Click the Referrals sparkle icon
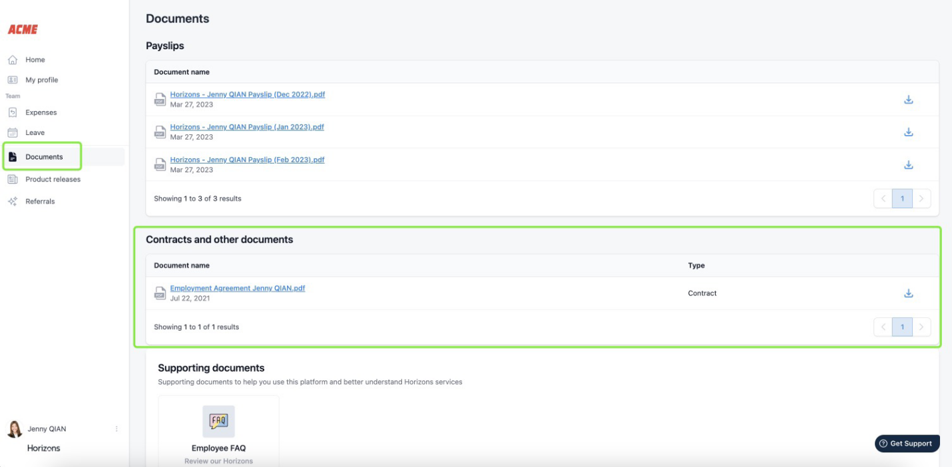 13,202
